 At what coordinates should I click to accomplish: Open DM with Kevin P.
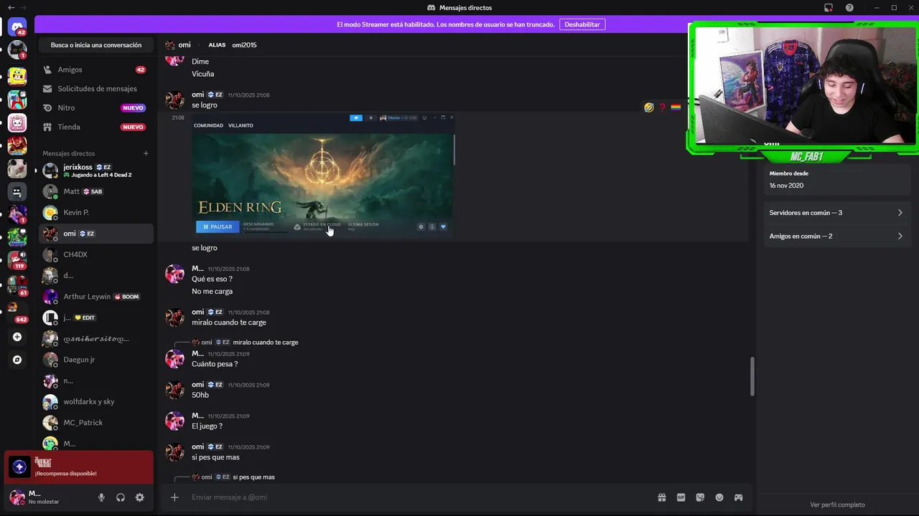tap(95, 212)
